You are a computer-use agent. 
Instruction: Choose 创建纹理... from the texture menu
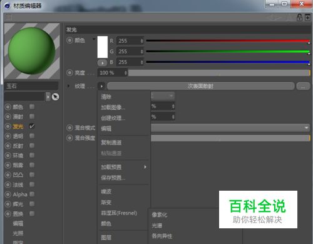pos(113,118)
